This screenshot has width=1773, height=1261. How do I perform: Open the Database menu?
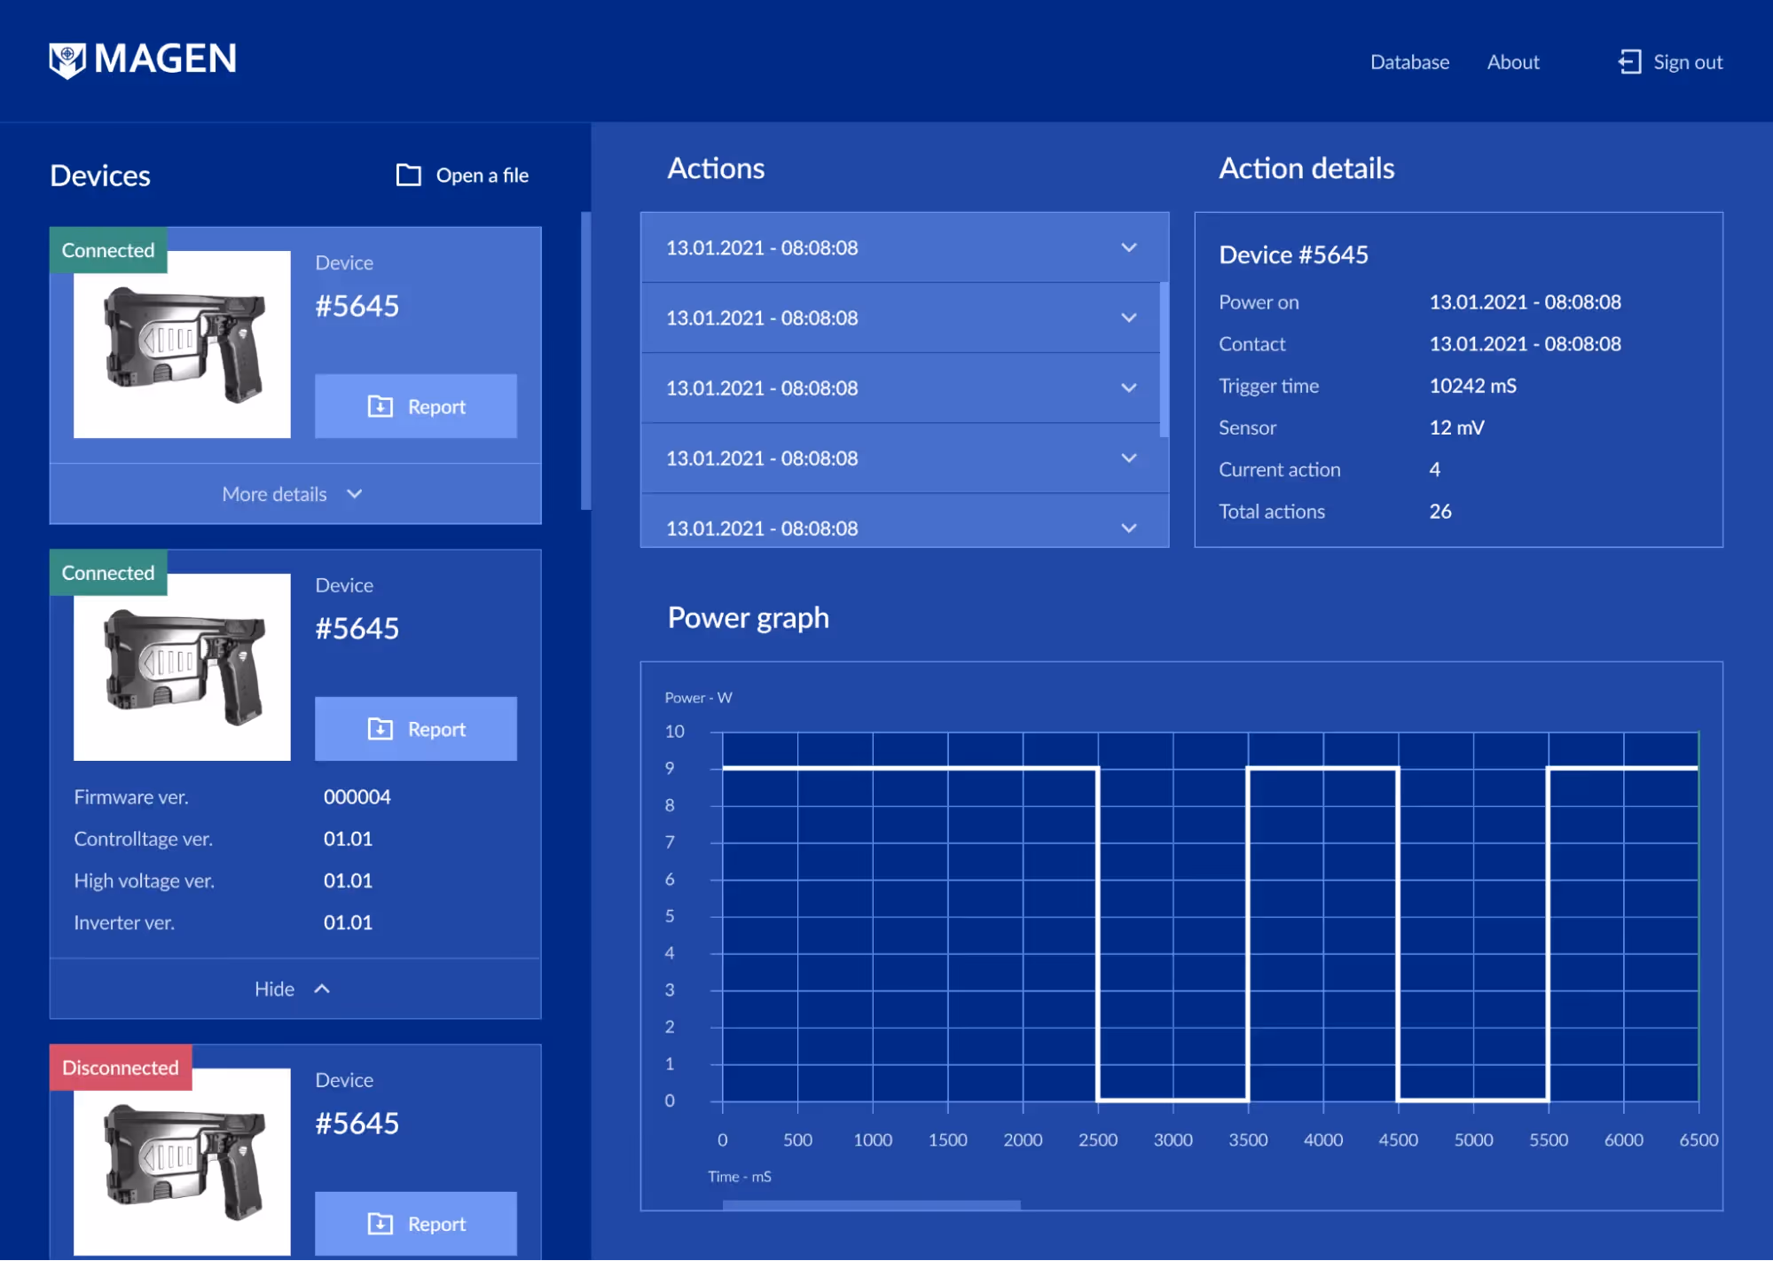1408,61
